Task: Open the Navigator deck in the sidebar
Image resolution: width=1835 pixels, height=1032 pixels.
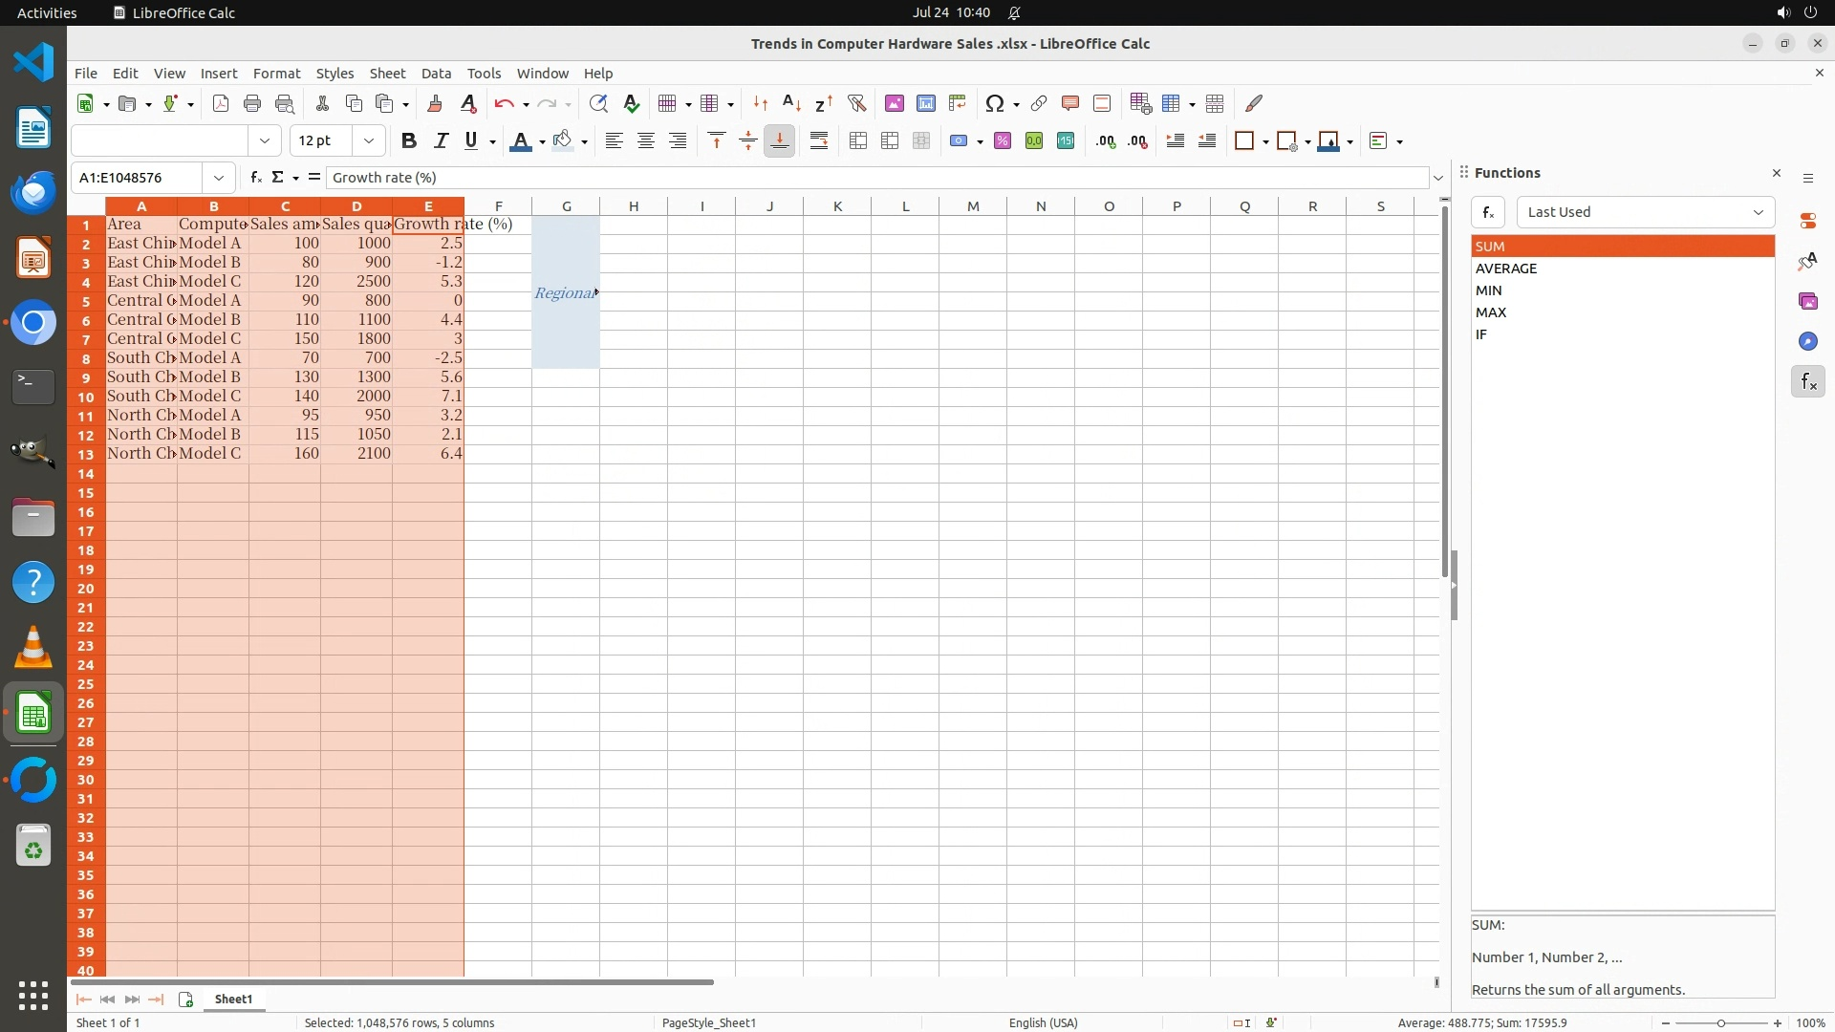Action: click(x=1807, y=342)
